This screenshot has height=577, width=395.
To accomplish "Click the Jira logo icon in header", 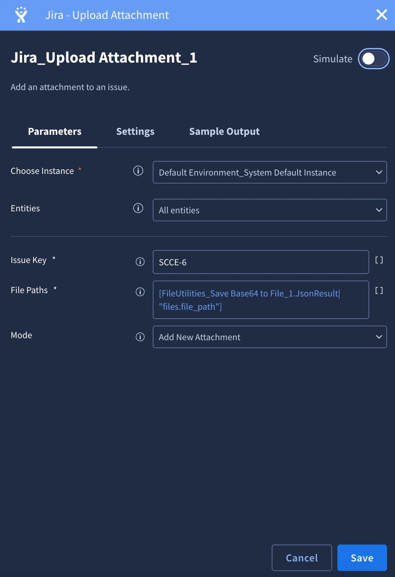I will (21, 15).
